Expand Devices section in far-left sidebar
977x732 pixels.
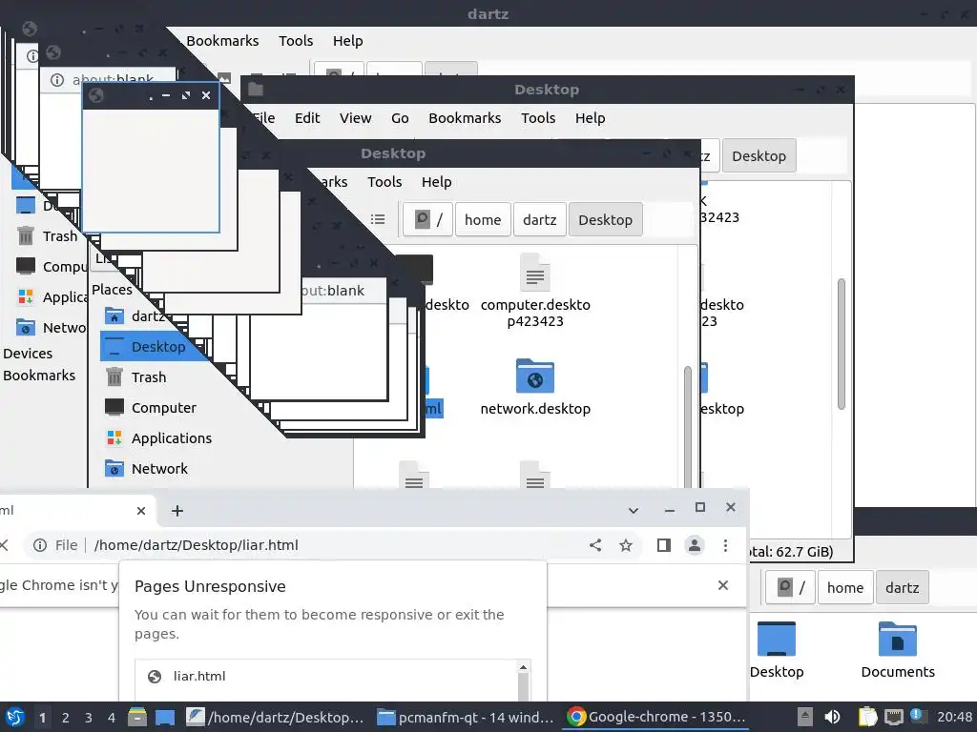point(28,354)
